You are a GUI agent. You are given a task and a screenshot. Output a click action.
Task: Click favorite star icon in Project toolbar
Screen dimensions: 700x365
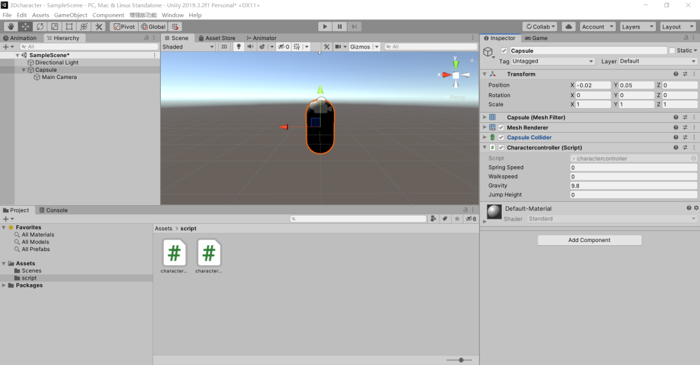point(457,219)
